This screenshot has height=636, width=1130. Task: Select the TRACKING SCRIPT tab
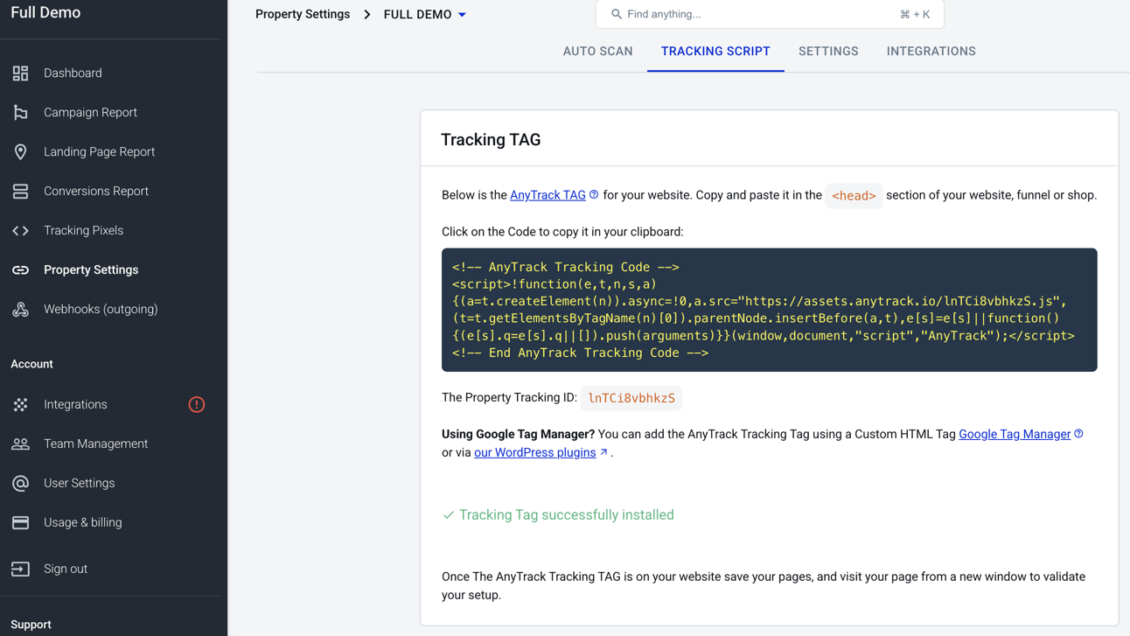click(x=715, y=52)
